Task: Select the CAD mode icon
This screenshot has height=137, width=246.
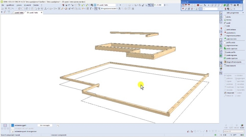Action: pyautogui.click(x=225, y=128)
